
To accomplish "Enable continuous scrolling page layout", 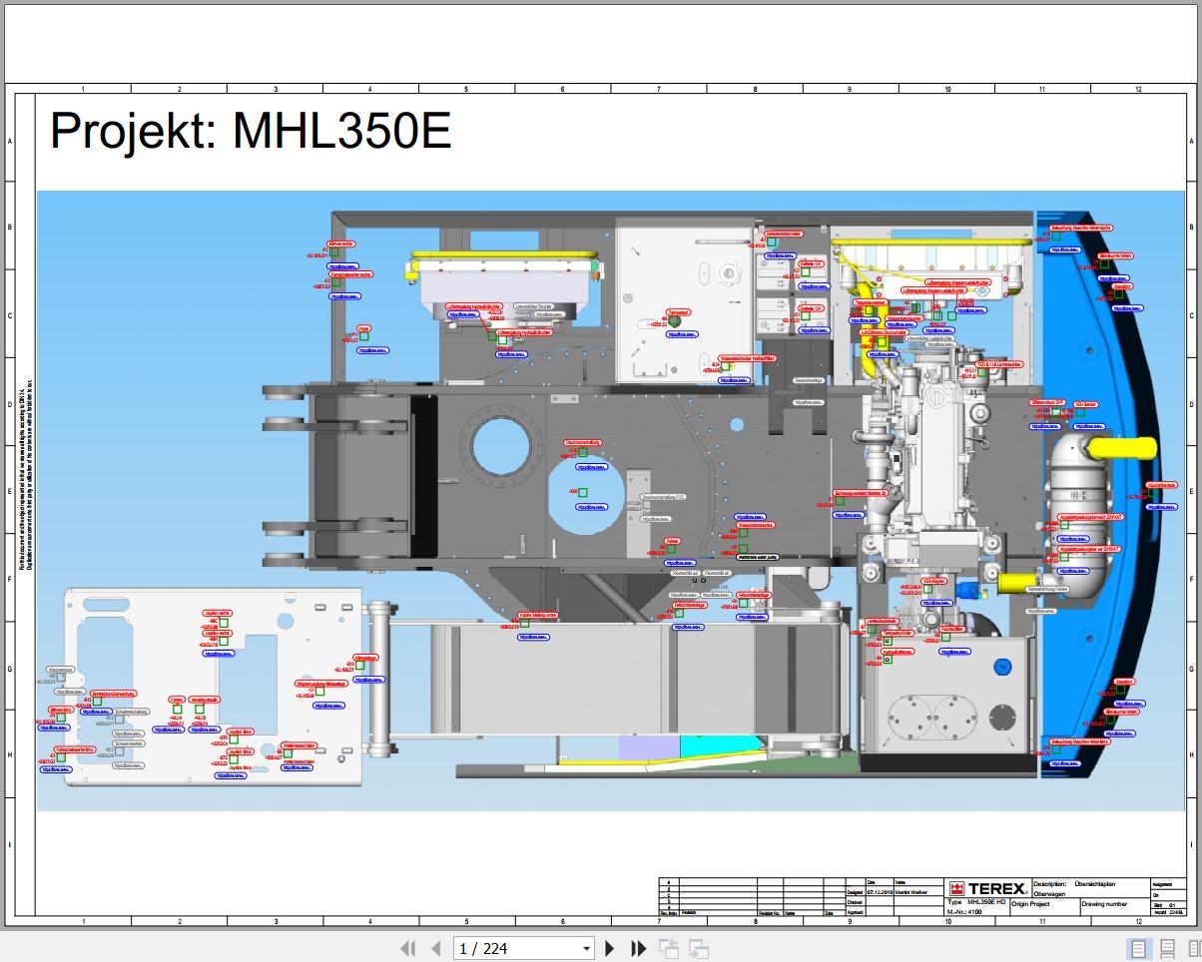I will point(1168,948).
